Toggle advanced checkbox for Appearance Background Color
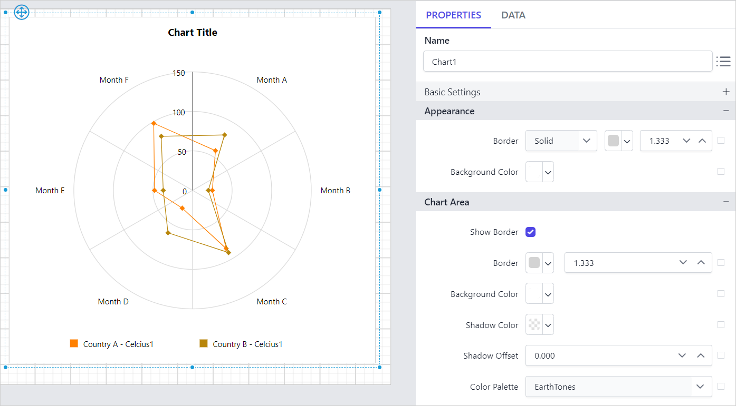 (x=721, y=171)
